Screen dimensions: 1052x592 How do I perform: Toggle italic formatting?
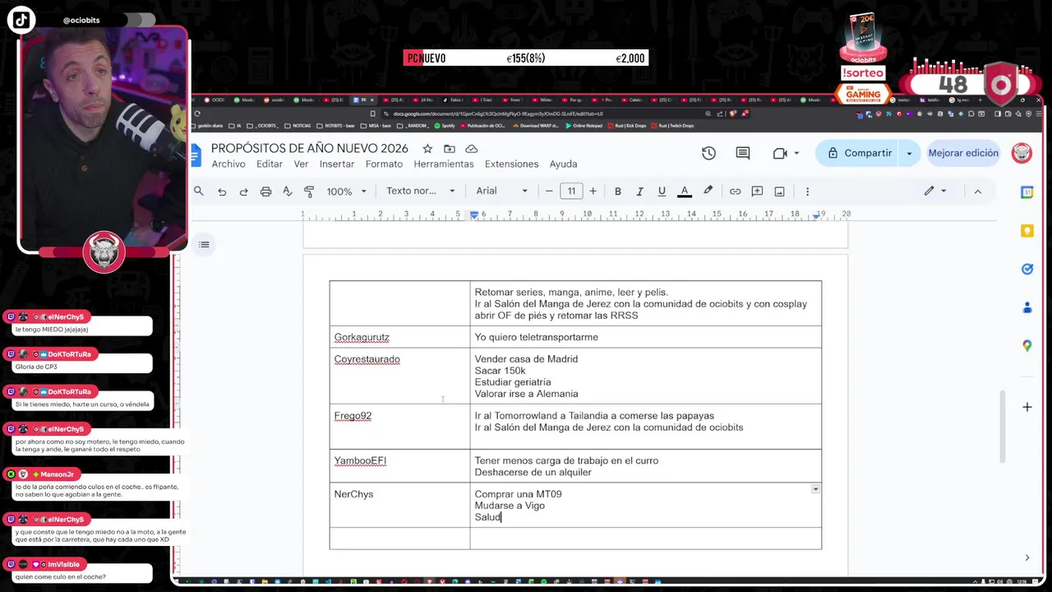point(639,192)
